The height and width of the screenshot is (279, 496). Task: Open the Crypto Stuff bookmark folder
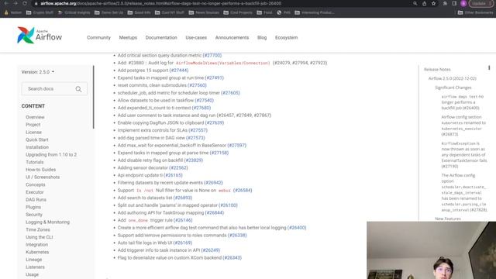coord(40,12)
